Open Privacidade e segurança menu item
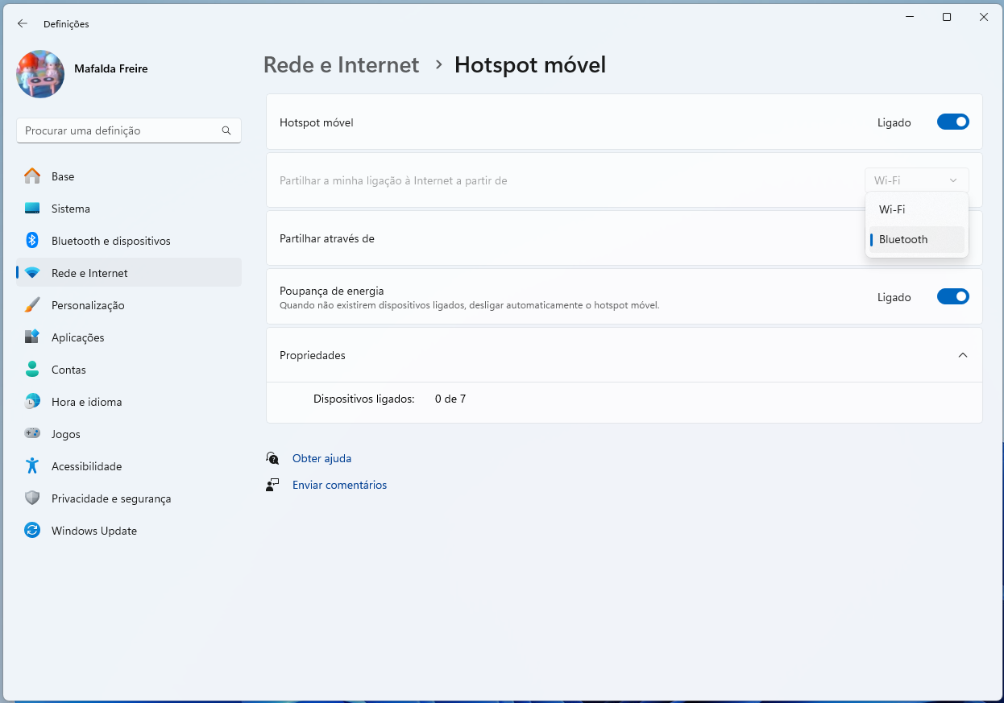The height and width of the screenshot is (703, 1004). (x=111, y=498)
